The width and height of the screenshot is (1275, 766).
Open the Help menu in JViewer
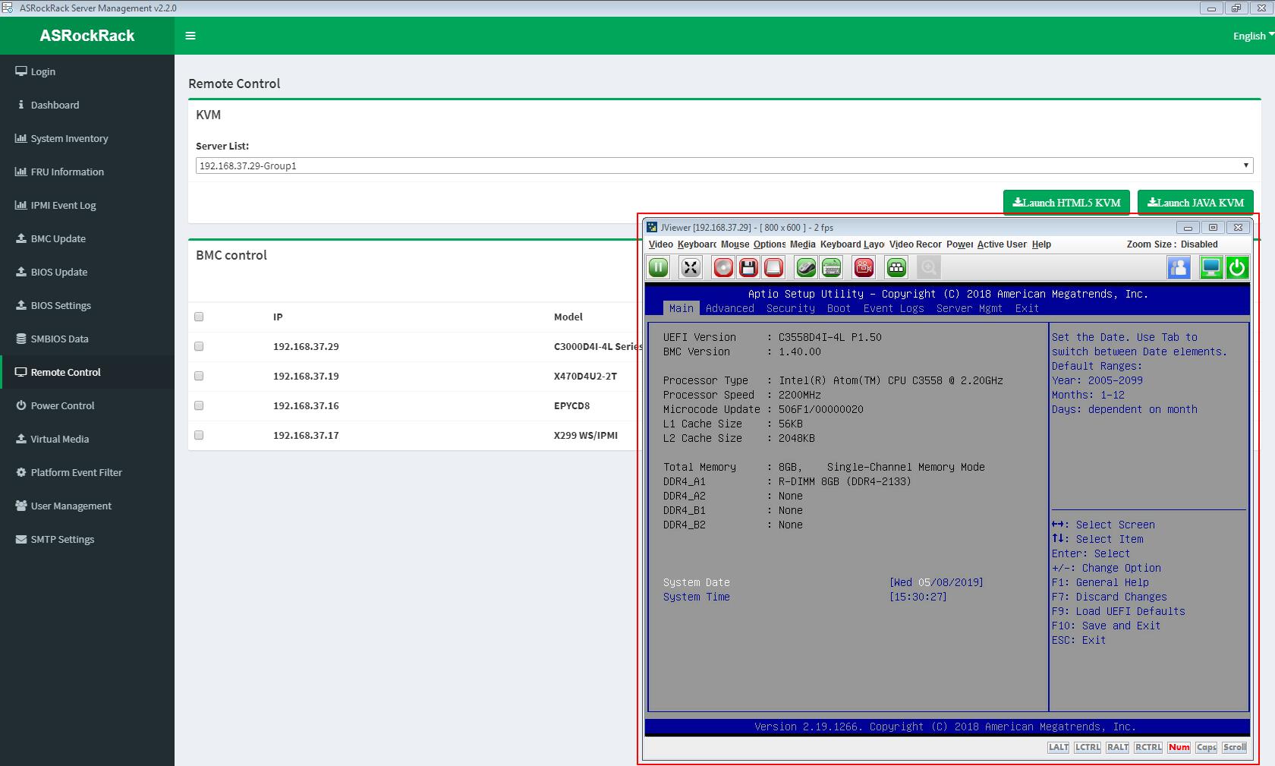(x=1041, y=244)
